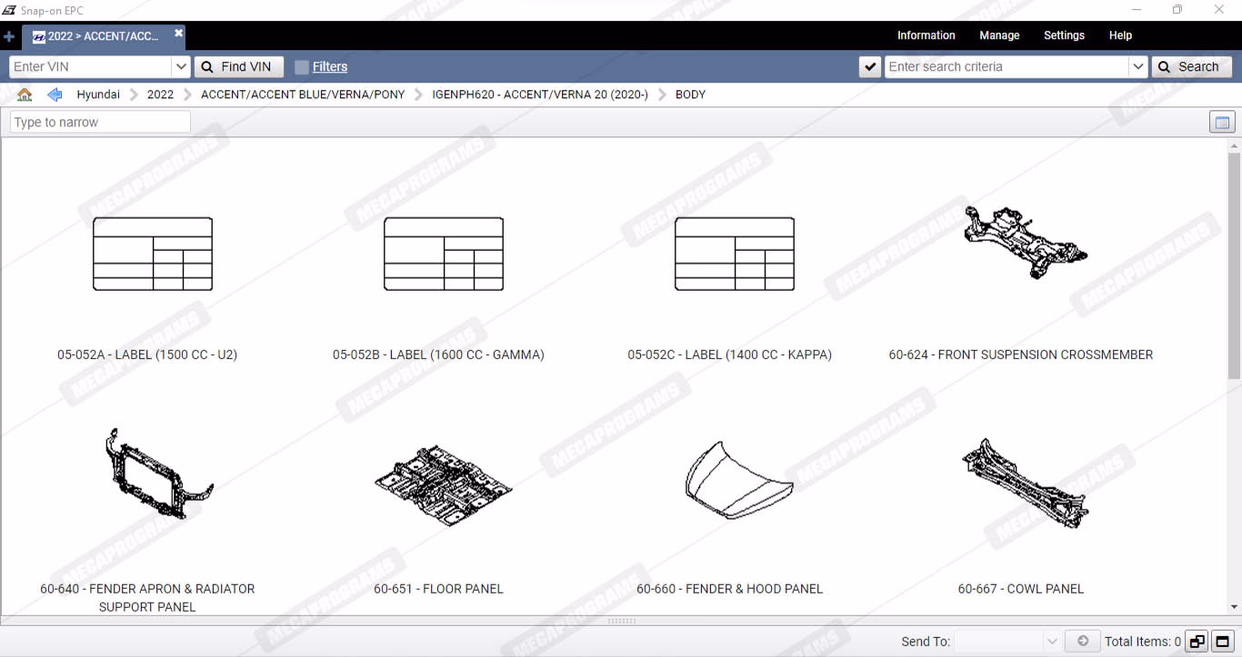Open a new tab with plus icon
The width and height of the screenshot is (1242, 657).
(9, 37)
